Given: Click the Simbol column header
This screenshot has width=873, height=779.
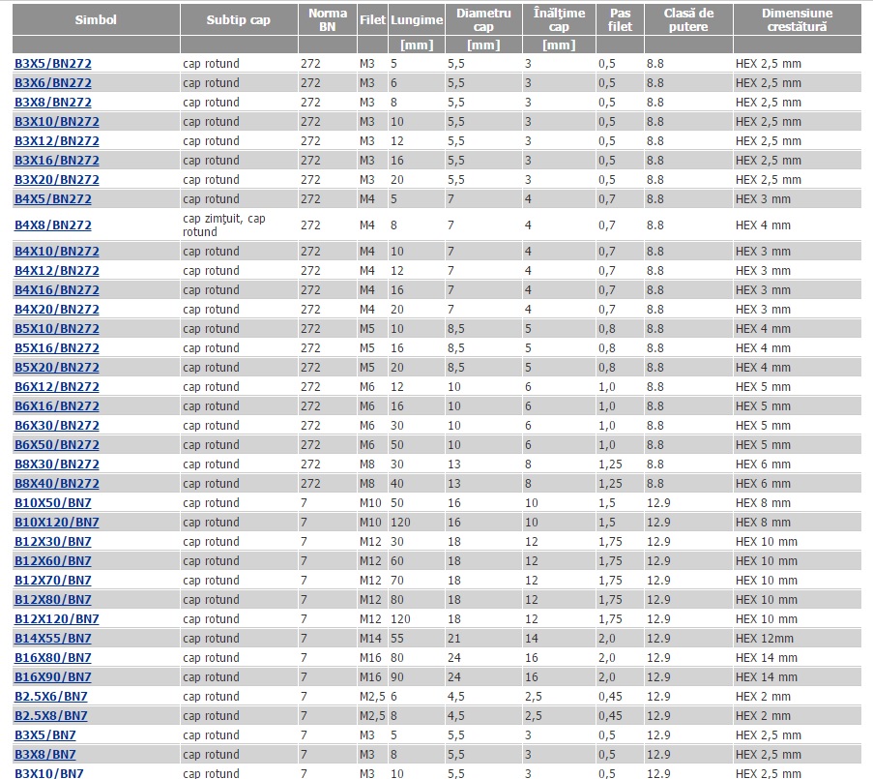Looking at the screenshot, I should pyautogui.click(x=96, y=20).
